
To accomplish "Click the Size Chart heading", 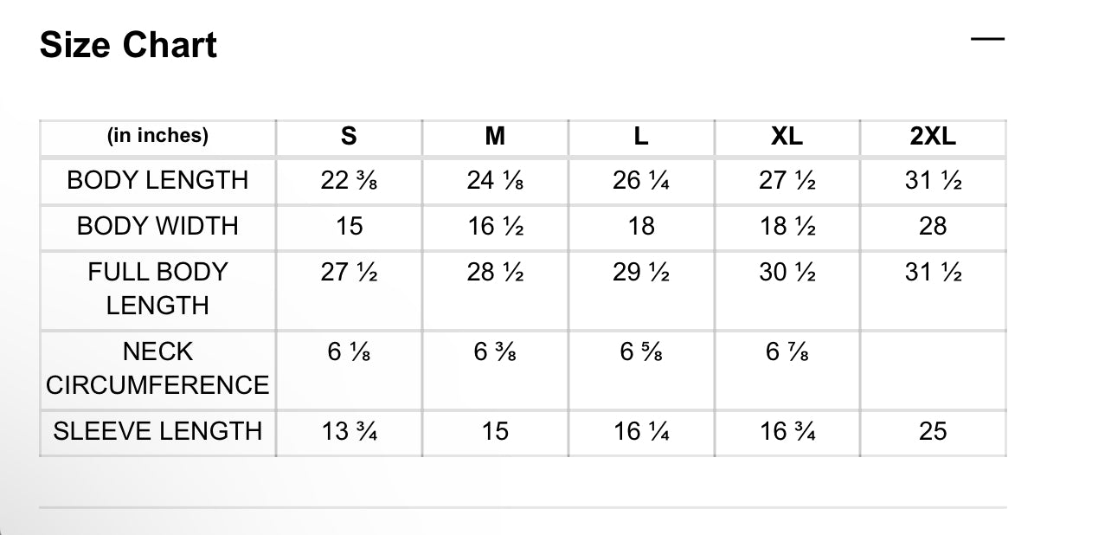I will coord(128,45).
